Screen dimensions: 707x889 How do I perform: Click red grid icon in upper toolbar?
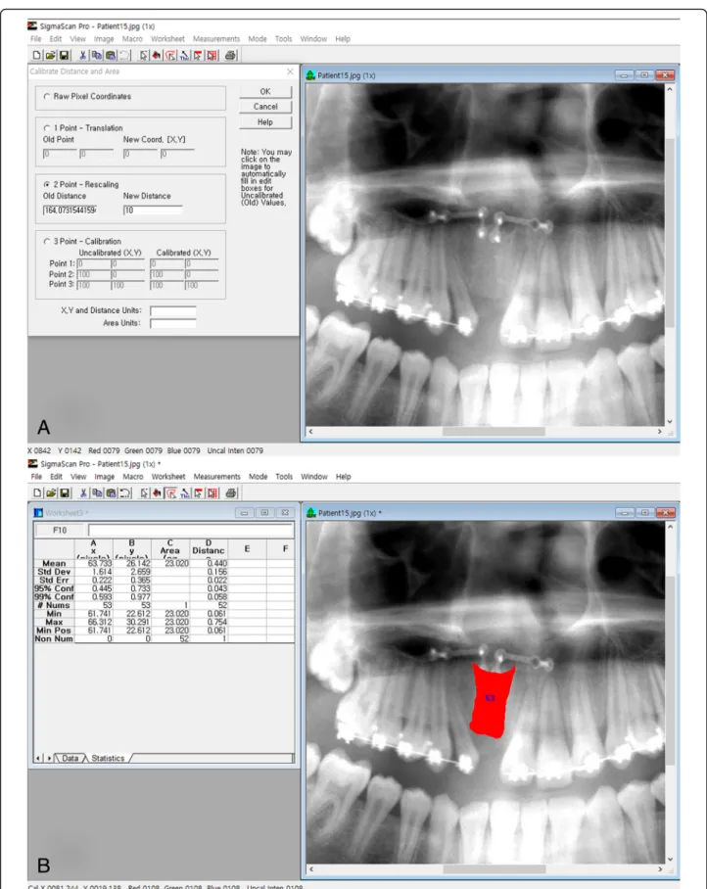[x=212, y=55]
